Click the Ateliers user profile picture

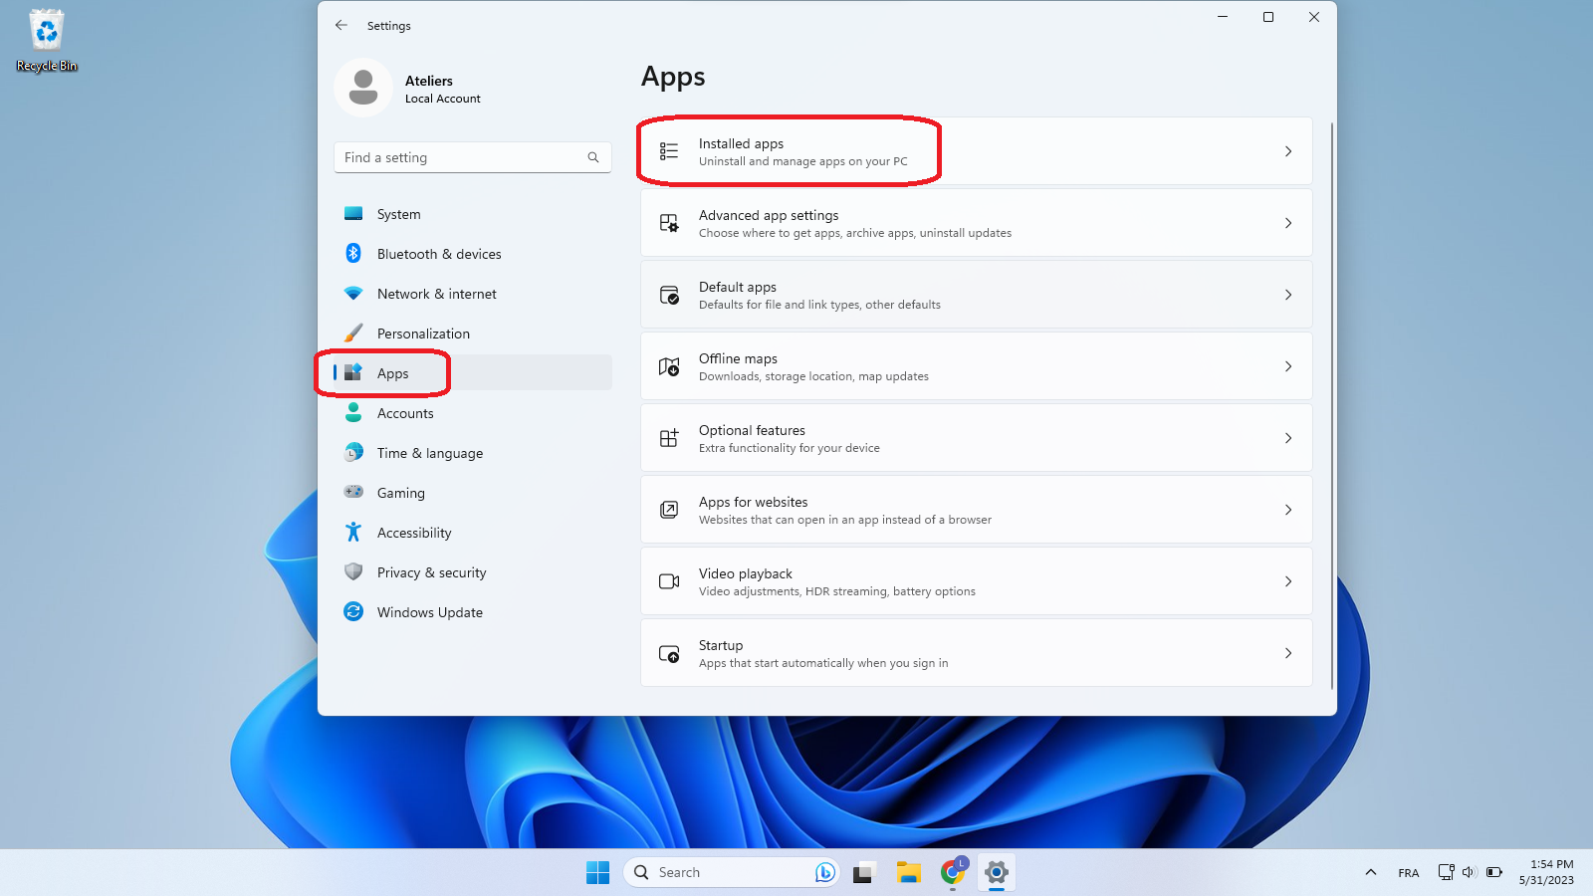pyautogui.click(x=362, y=88)
